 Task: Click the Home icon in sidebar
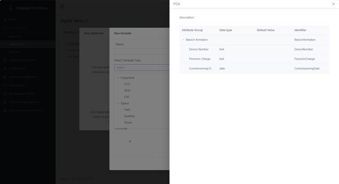(x=5, y=19)
